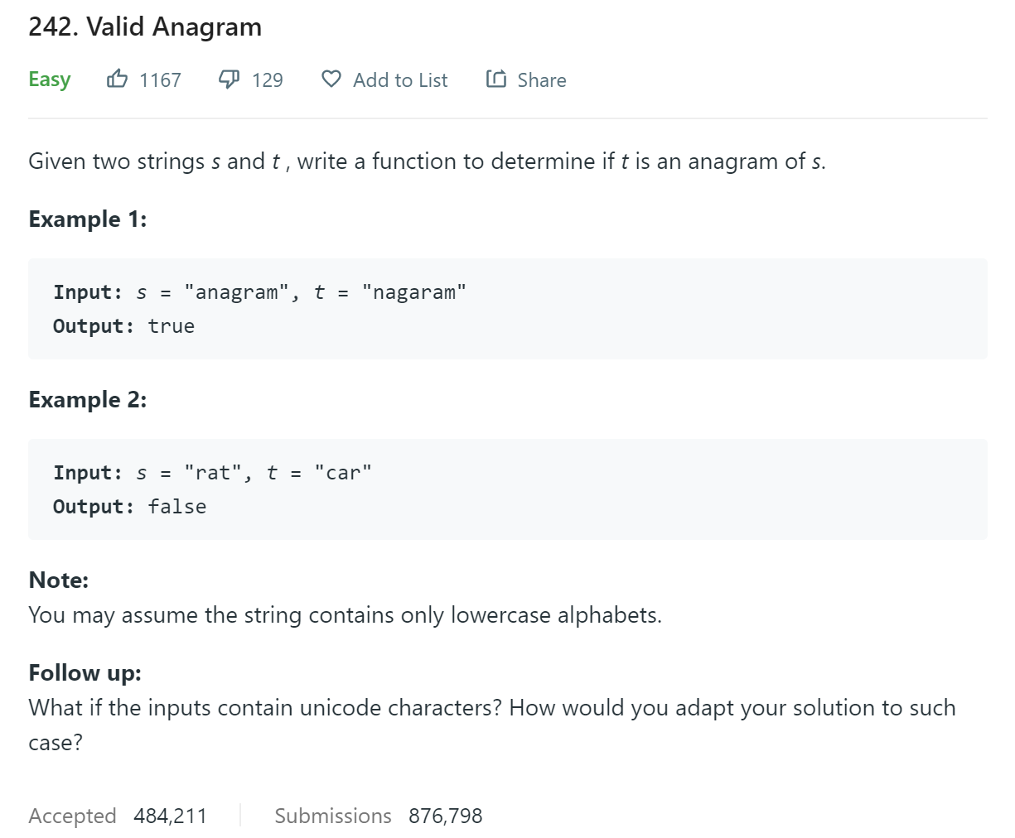This screenshot has height=838, width=1015.
Task: Click the share arrow icon
Action: click(x=496, y=79)
